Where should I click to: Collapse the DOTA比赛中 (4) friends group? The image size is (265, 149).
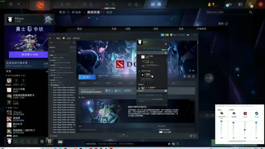point(6,75)
